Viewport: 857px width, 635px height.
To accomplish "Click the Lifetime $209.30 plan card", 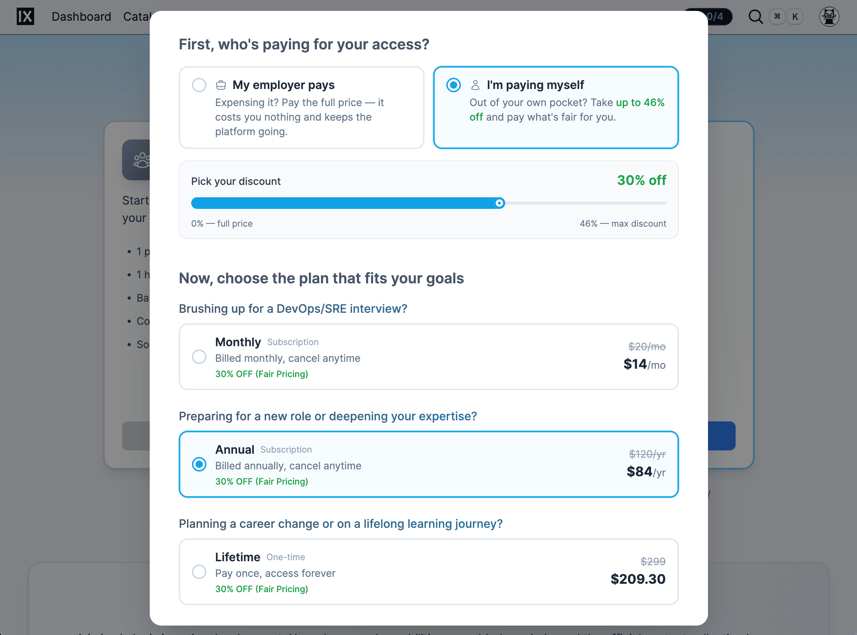I will pos(428,572).
